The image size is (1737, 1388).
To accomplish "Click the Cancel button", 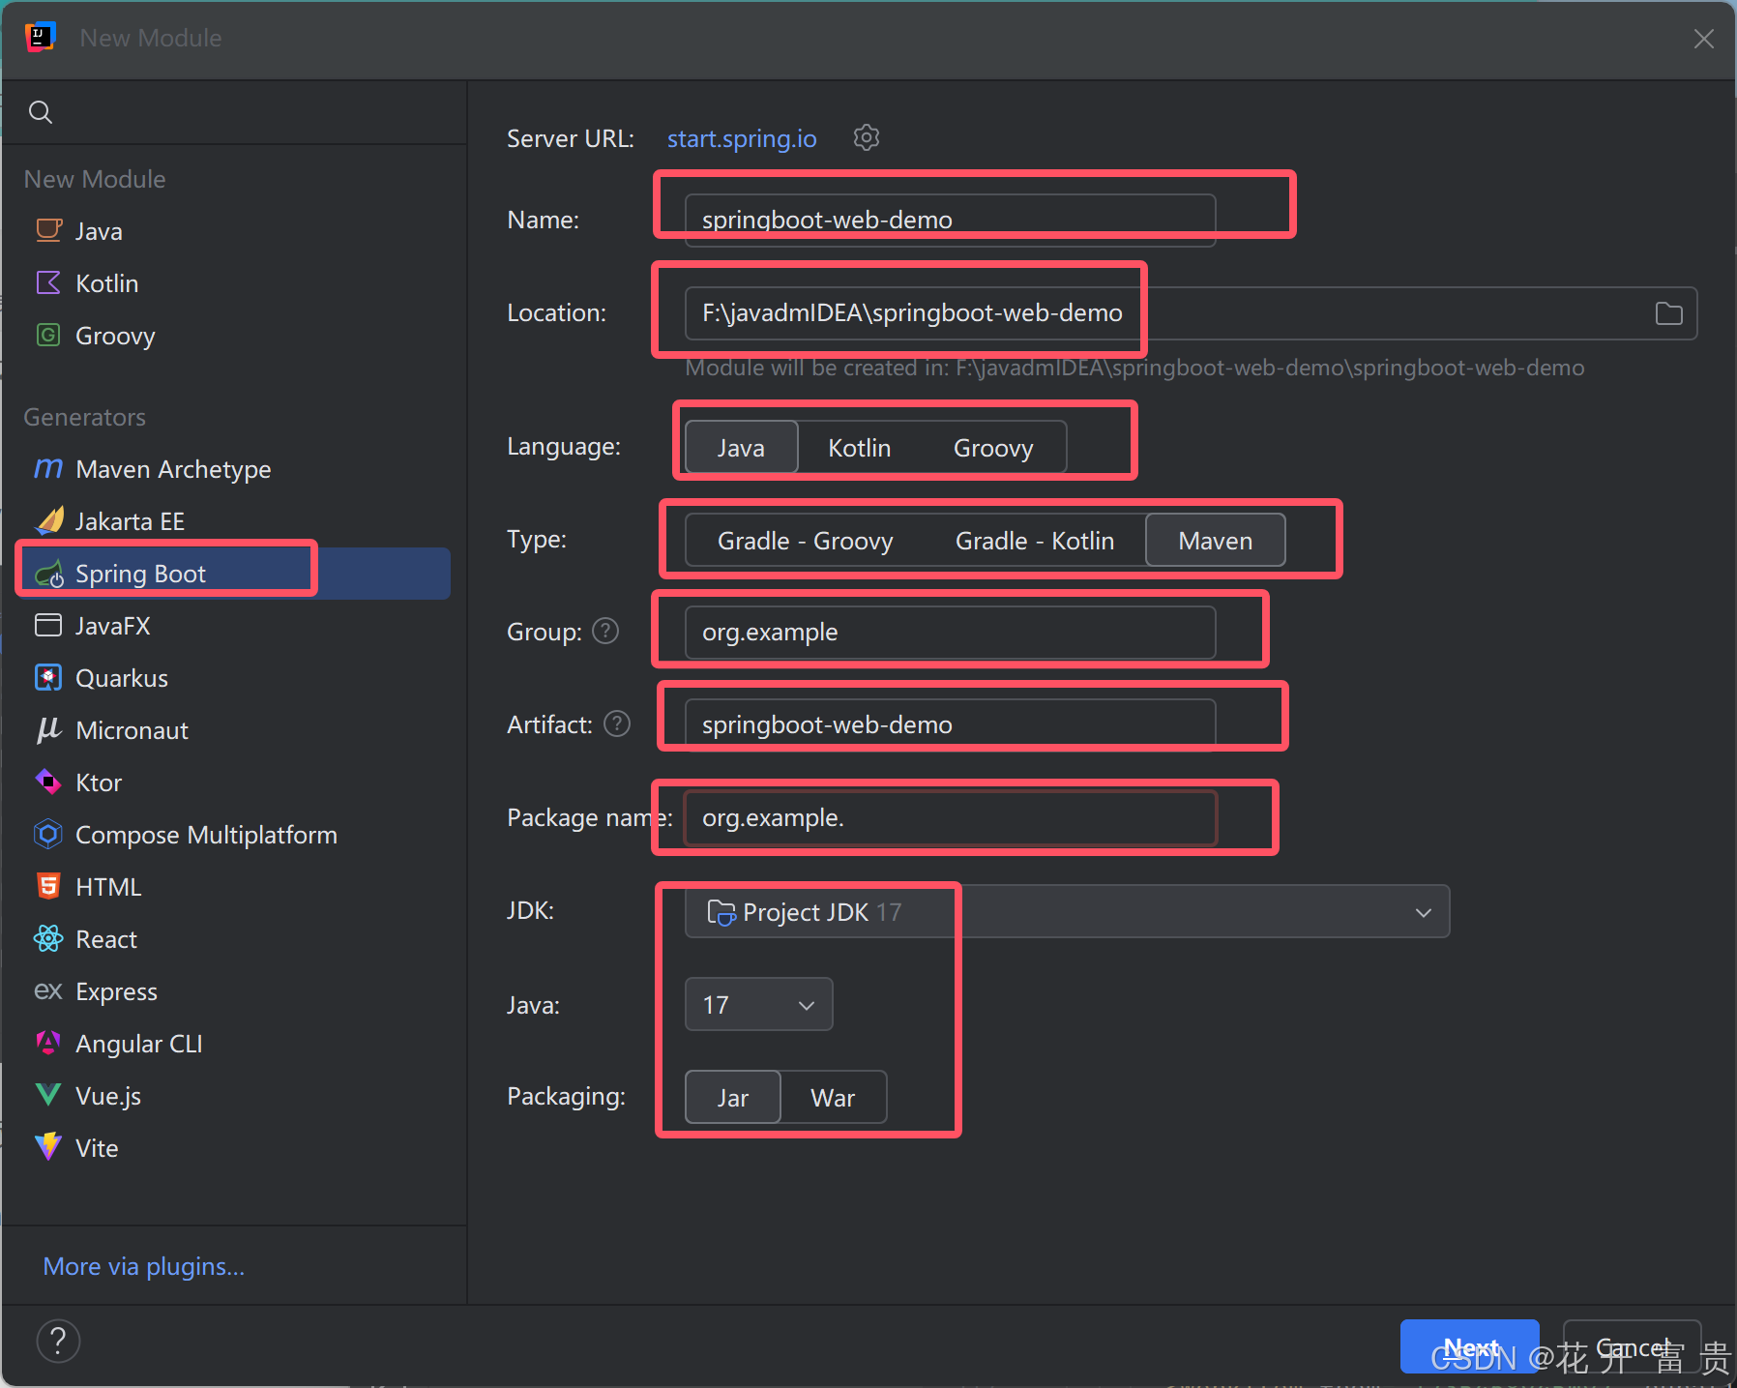I will [1632, 1345].
